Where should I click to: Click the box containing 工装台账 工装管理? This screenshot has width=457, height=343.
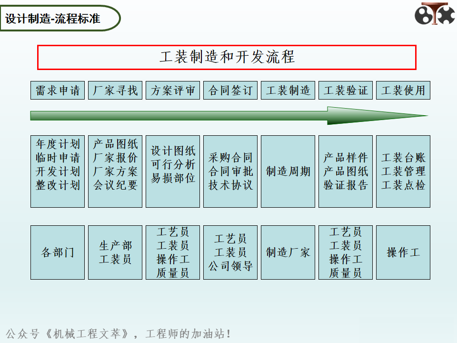pos(403,171)
